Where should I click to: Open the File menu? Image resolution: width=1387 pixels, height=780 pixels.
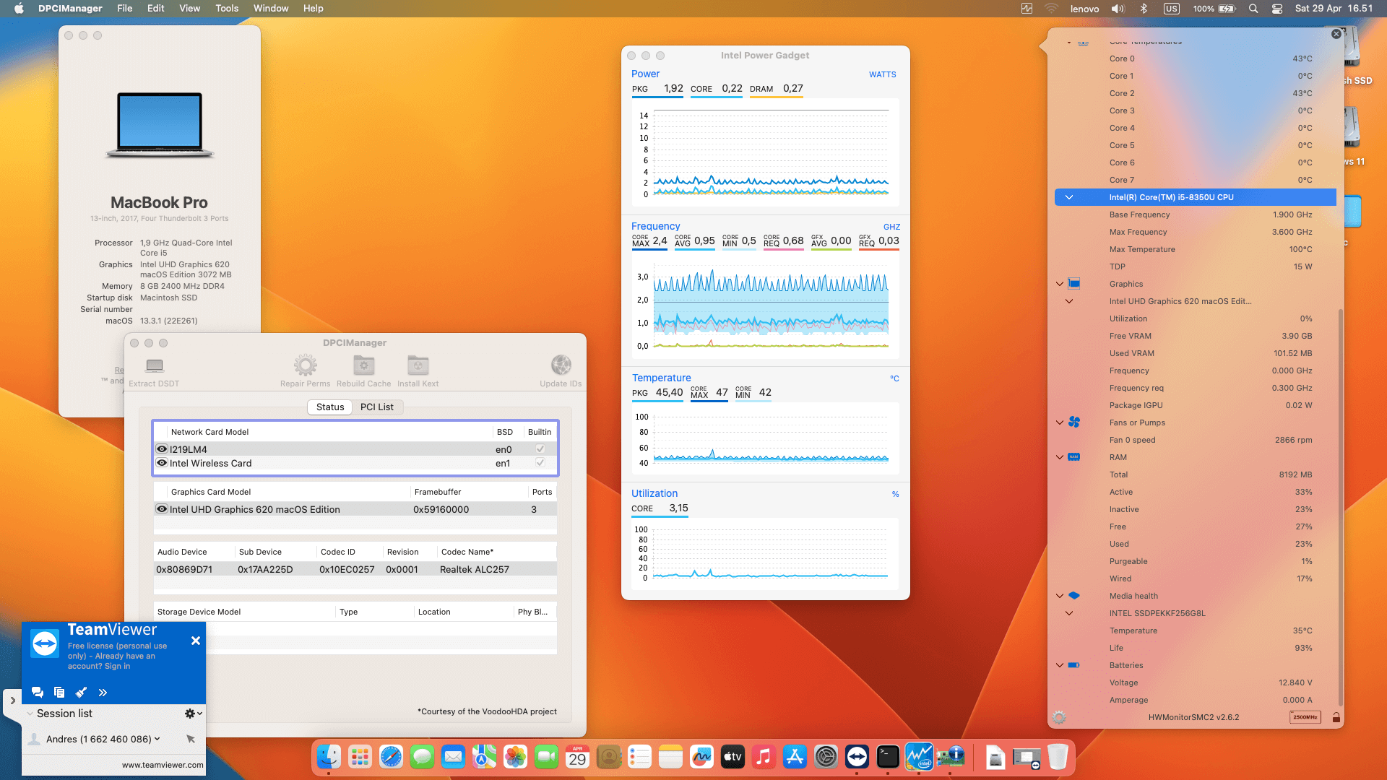tap(125, 9)
